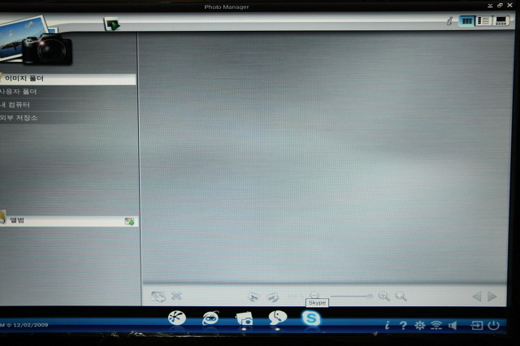
Task: Open the 앨범 section header
Action: coord(69,221)
